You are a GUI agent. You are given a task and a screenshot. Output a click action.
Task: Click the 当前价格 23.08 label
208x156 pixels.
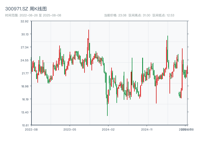115,15
